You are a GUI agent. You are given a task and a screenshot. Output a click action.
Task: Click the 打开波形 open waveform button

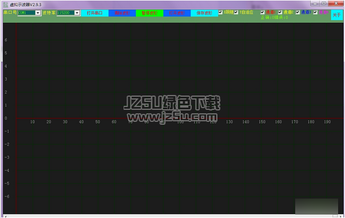[177, 13]
